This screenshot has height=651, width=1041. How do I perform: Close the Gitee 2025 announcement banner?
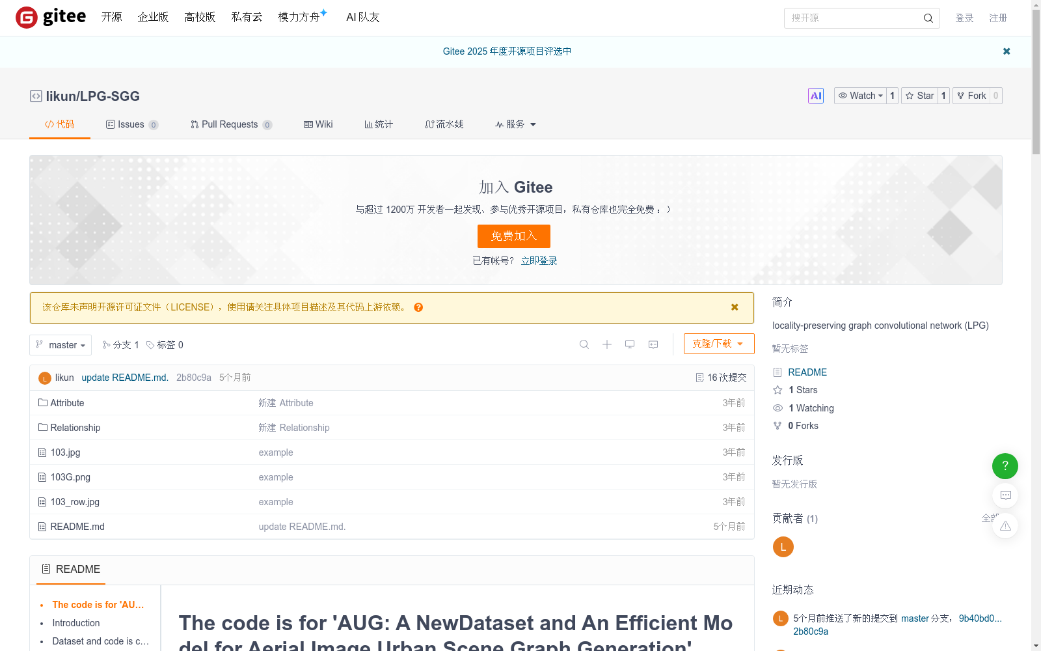[x=1007, y=51]
